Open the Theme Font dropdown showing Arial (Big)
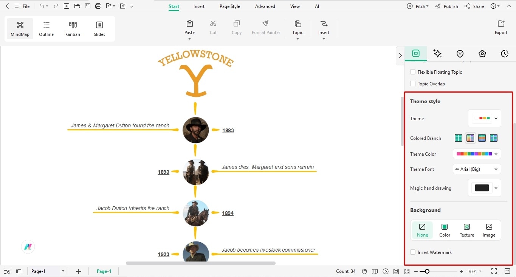 tap(477, 169)
